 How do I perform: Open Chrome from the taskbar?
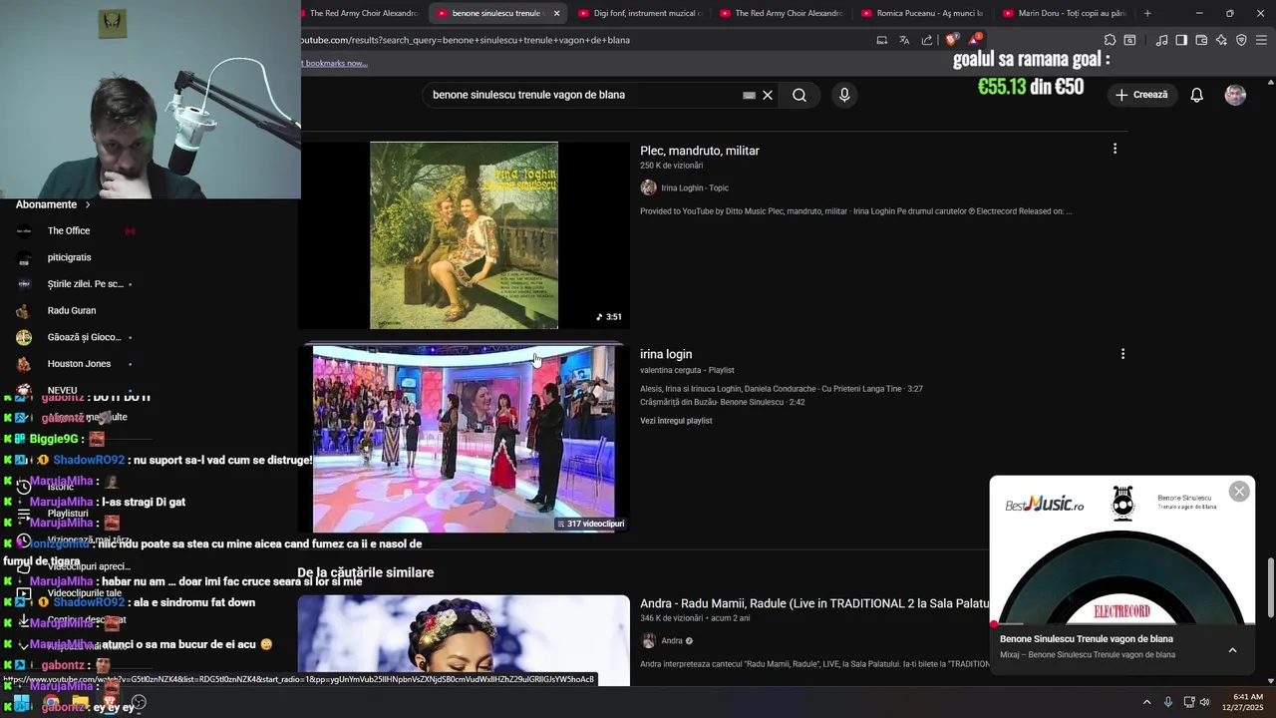click(x=51, y=702)
